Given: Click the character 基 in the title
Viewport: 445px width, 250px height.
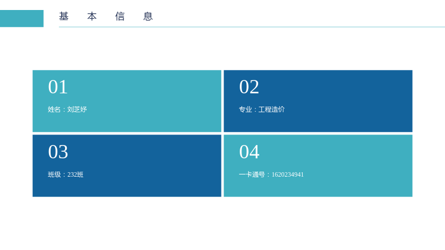Looking at the screenshot, I should click(x=64, y=17).
